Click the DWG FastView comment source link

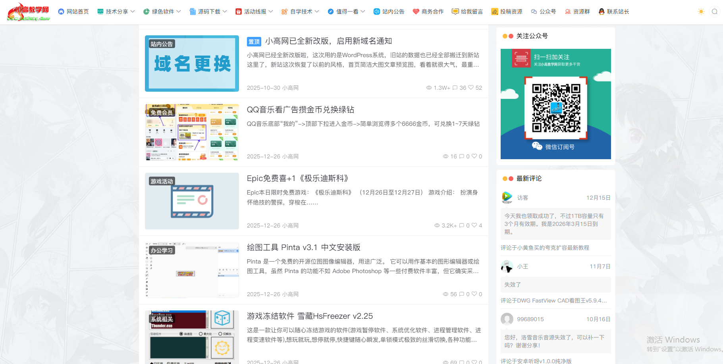click(x=553, y=300)
